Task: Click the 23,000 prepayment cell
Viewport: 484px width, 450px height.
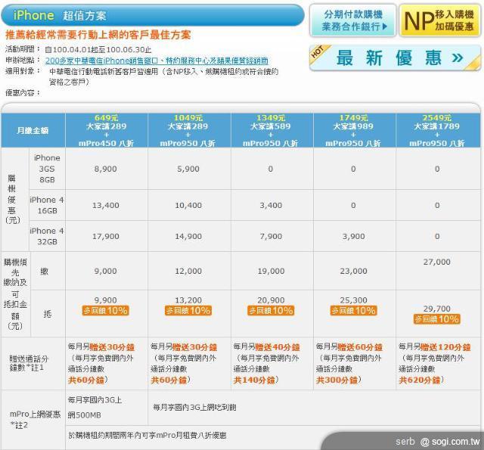Action: coord(353,271)
